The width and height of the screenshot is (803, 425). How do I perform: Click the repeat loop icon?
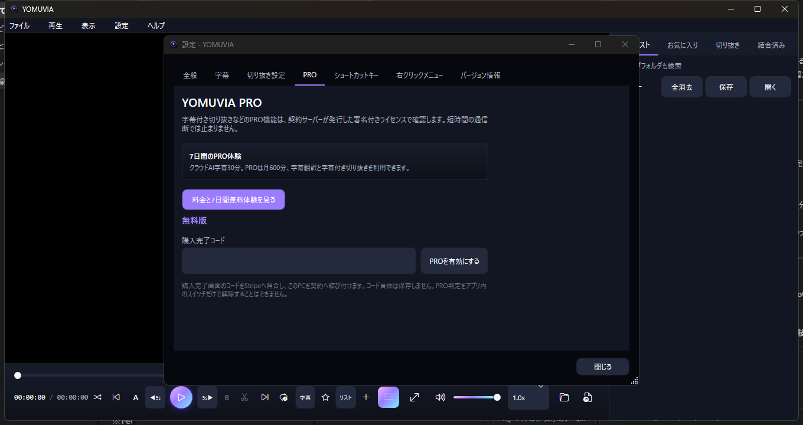[x=283, y=397]
